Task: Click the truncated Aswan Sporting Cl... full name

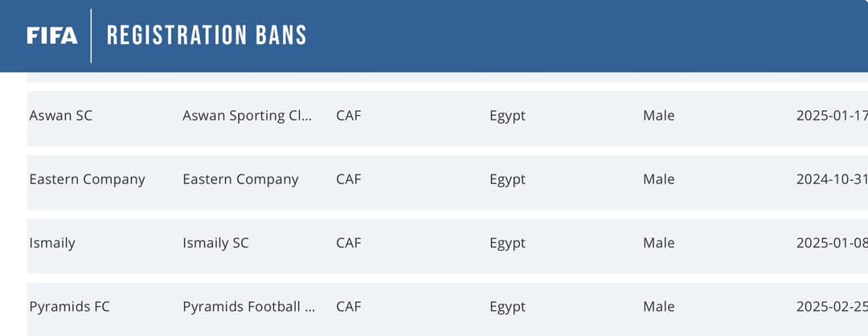Action: [248, 117]
